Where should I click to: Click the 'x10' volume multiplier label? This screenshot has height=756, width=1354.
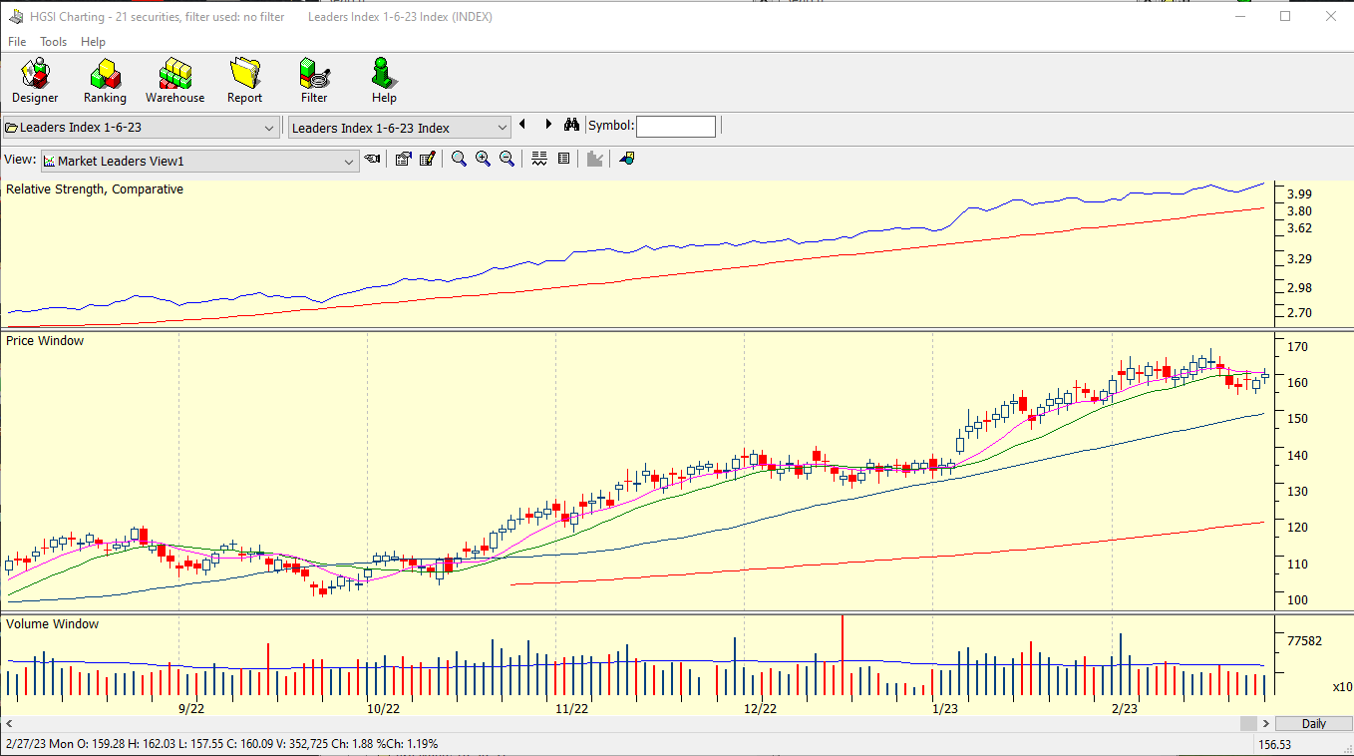pyautogui.click(x=1342, y=687)
